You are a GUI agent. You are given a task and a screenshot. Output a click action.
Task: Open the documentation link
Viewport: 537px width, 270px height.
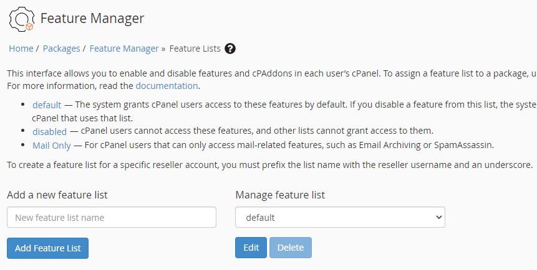point(167,86)
